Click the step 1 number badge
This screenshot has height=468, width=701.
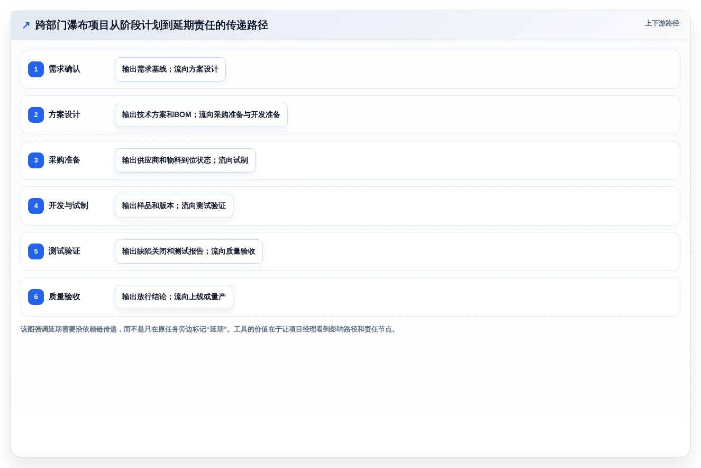(36, 69)
